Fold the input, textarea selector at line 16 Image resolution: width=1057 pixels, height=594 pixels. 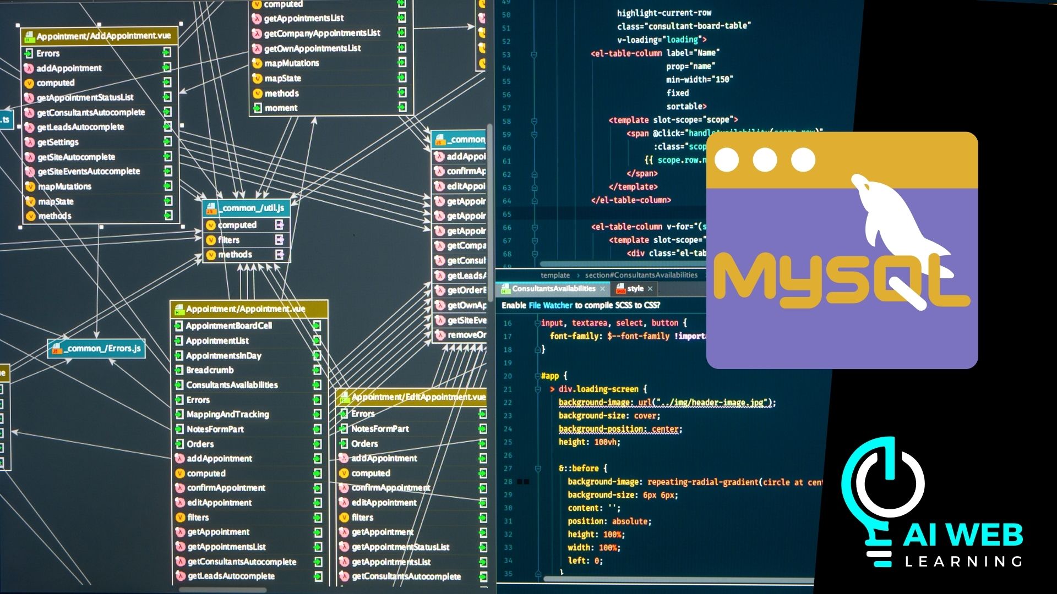[538, 323]
